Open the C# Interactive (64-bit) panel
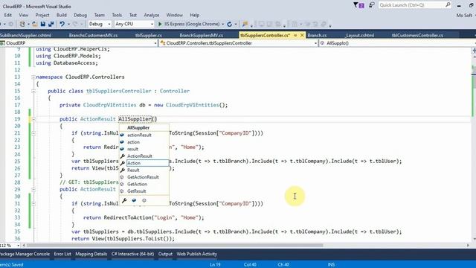This screenshot has width=476, height=268. point(132,254)
